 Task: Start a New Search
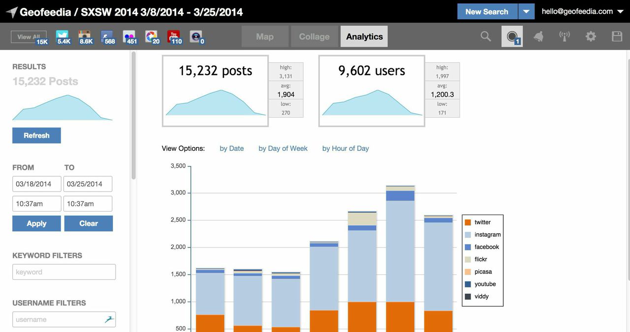coord(487,12)
